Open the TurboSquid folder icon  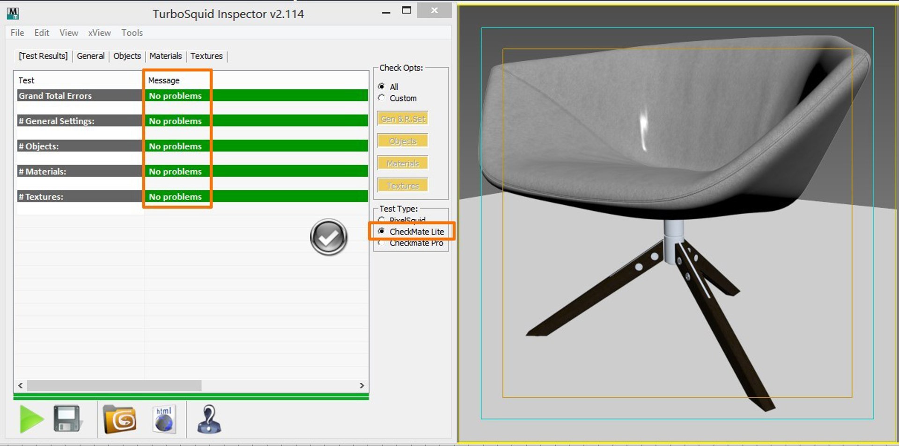(120, 419)
